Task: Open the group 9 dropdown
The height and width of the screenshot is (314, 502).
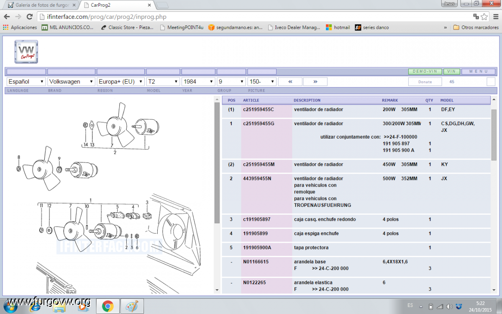Action: click(x=231, y=82)
